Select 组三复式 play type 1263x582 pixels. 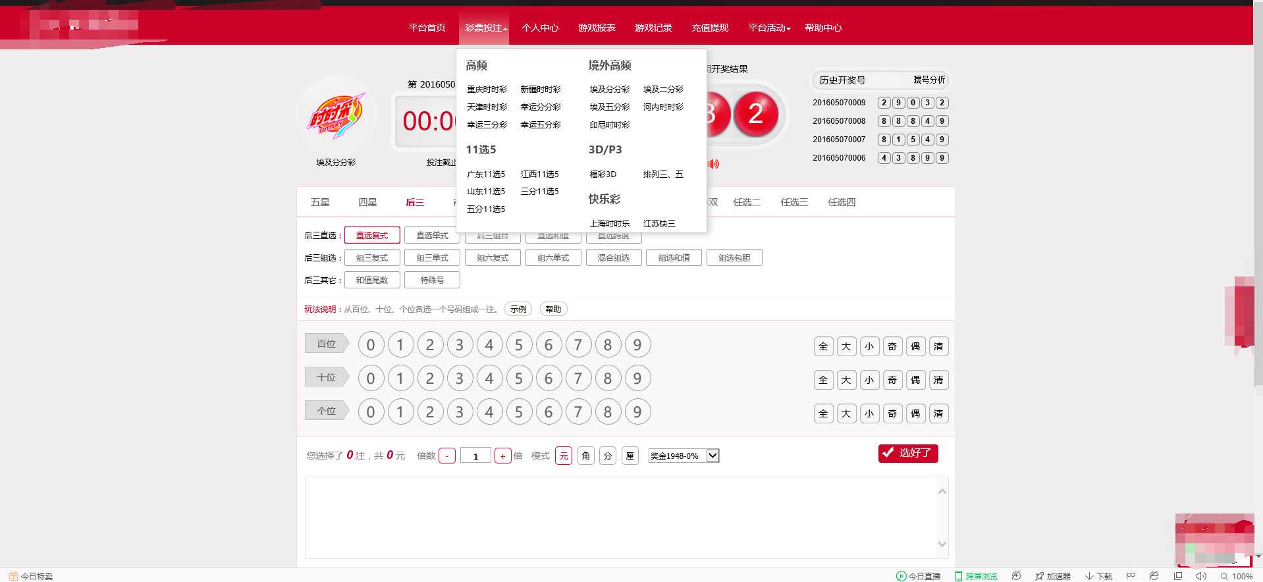pos(372,258)
